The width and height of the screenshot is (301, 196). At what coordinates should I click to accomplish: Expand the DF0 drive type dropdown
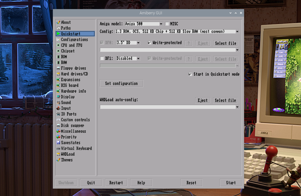(138, 43)
